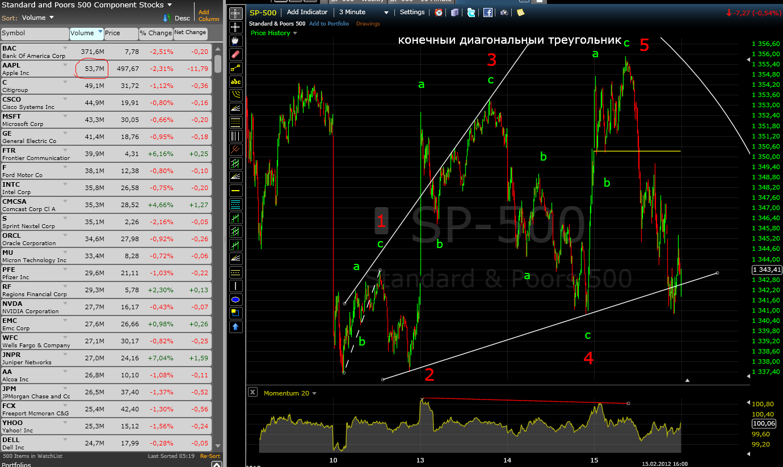Screen dimensions: 783x467
Task: Select the Citigroup row
Action: [x=106, y=86]
